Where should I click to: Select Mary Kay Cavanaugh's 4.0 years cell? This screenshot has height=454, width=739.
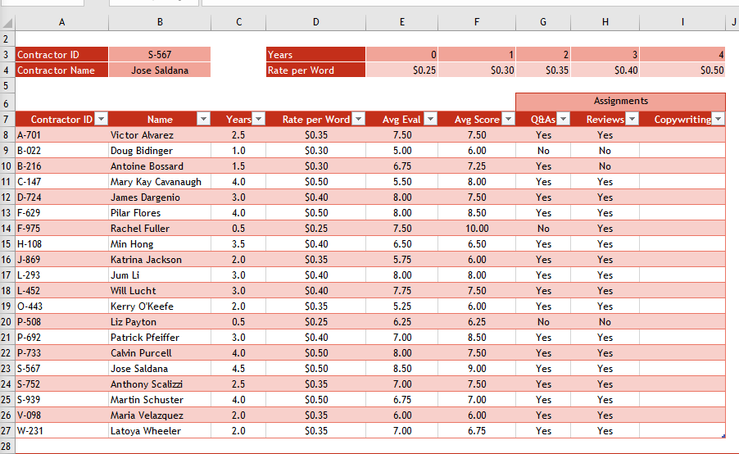[238, 181]
